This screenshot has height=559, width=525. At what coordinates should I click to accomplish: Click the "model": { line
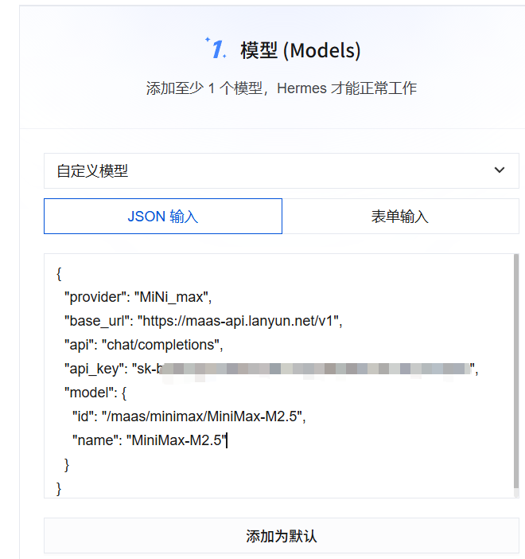click(x=95, y=393)
